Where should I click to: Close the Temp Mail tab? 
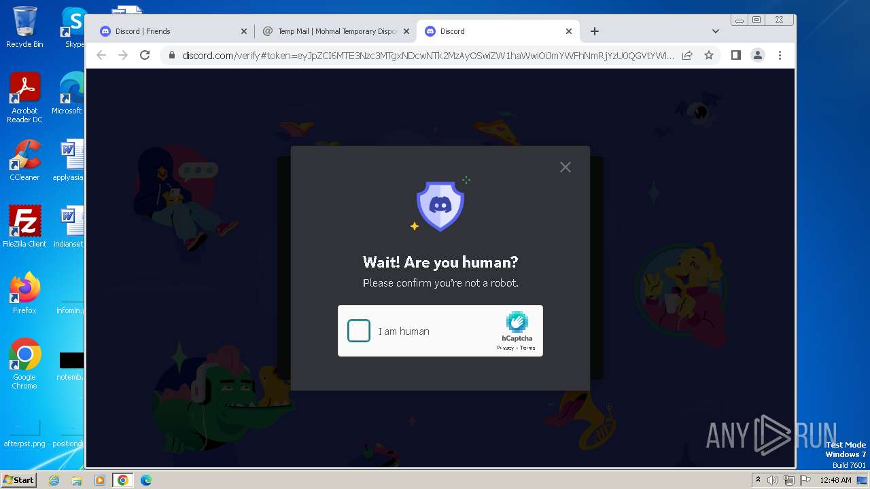click(406, 31)
